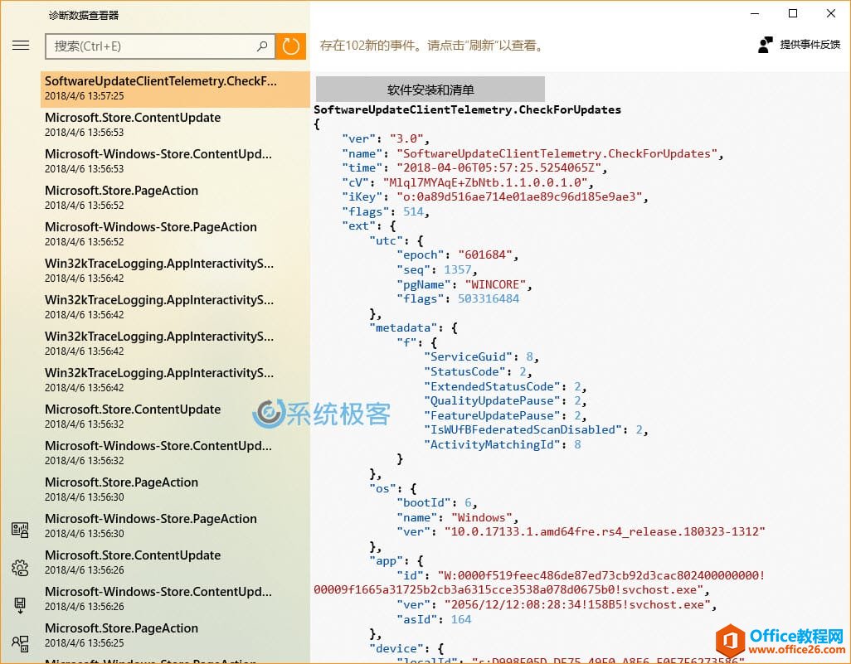The width and height of the screenshot is (851, 664).
Task: Click the "time" JSON value
Action: coord(498,168)
